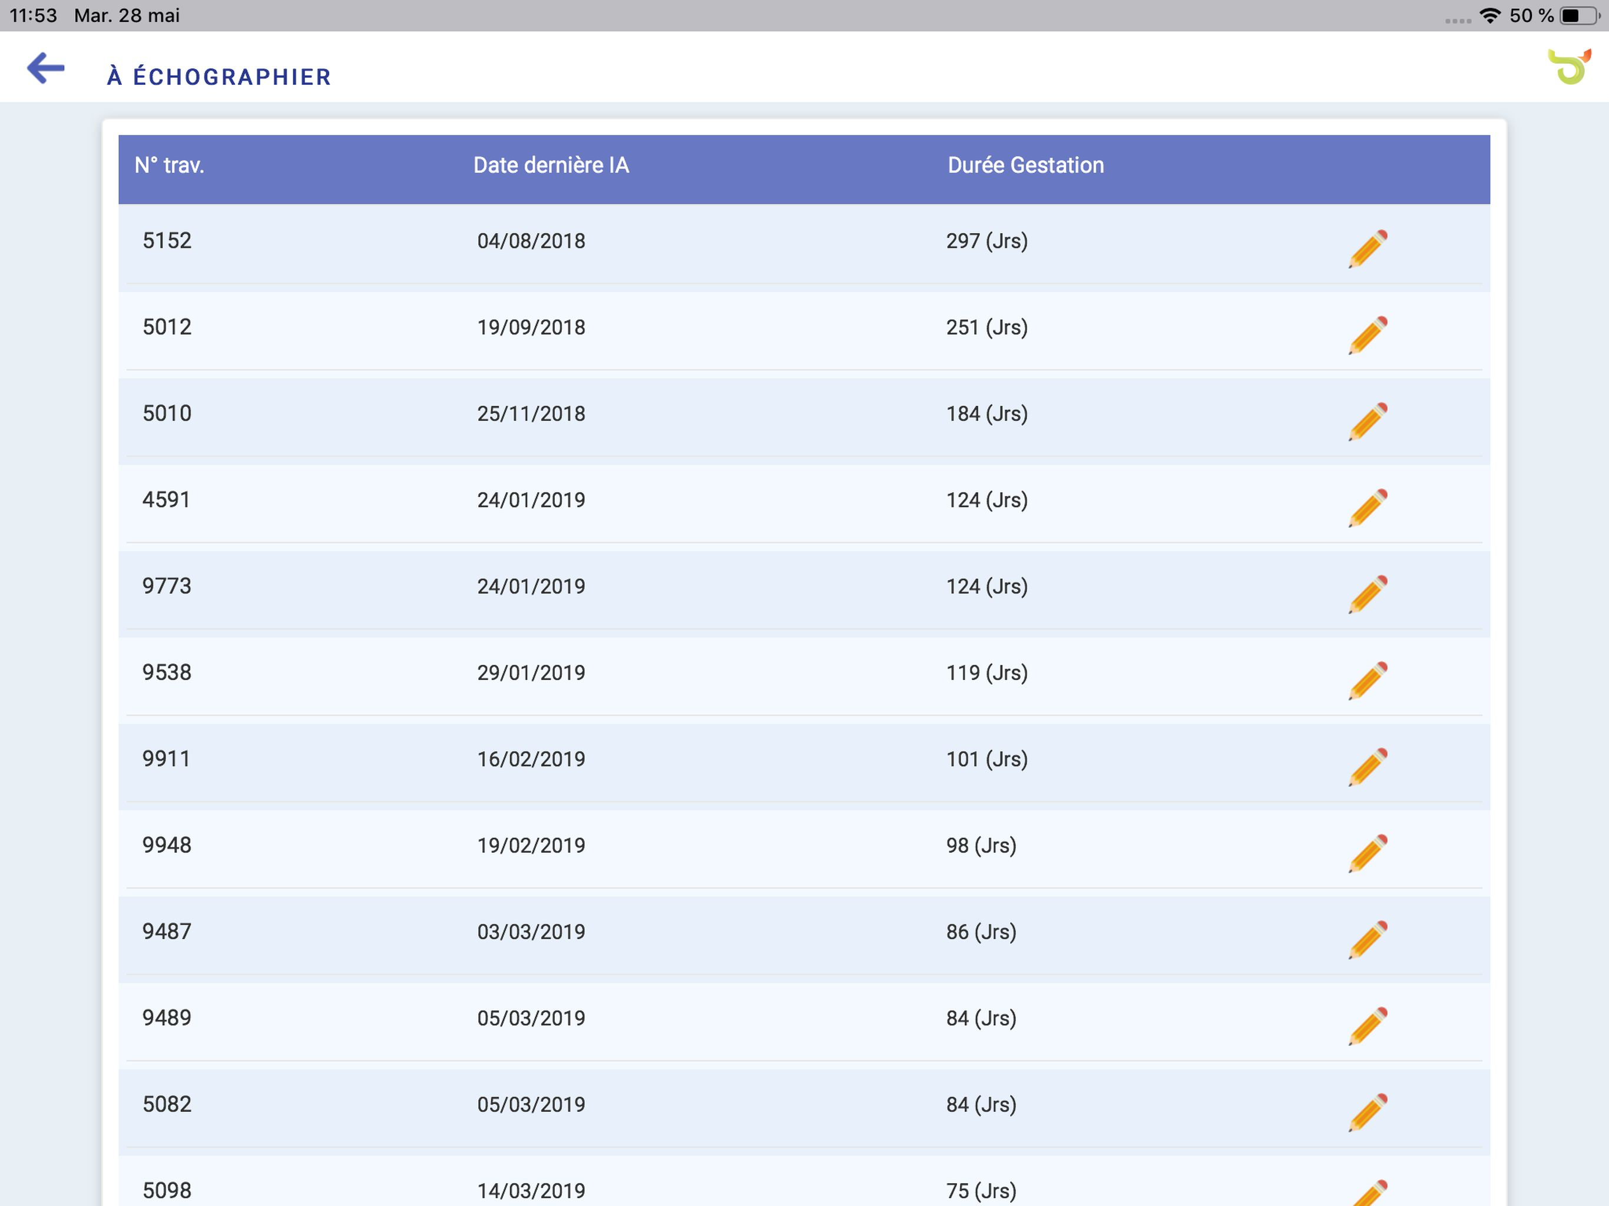1609x1206 pixels.
Task: Select animal number 5152
Action: (167, 241)
